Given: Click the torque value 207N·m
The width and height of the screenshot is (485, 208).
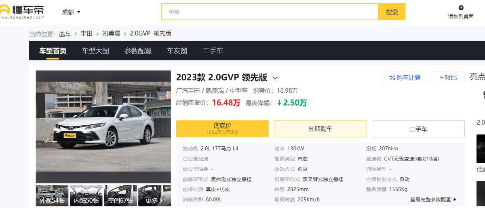Looking at the screenshot, I should (388, 149).
